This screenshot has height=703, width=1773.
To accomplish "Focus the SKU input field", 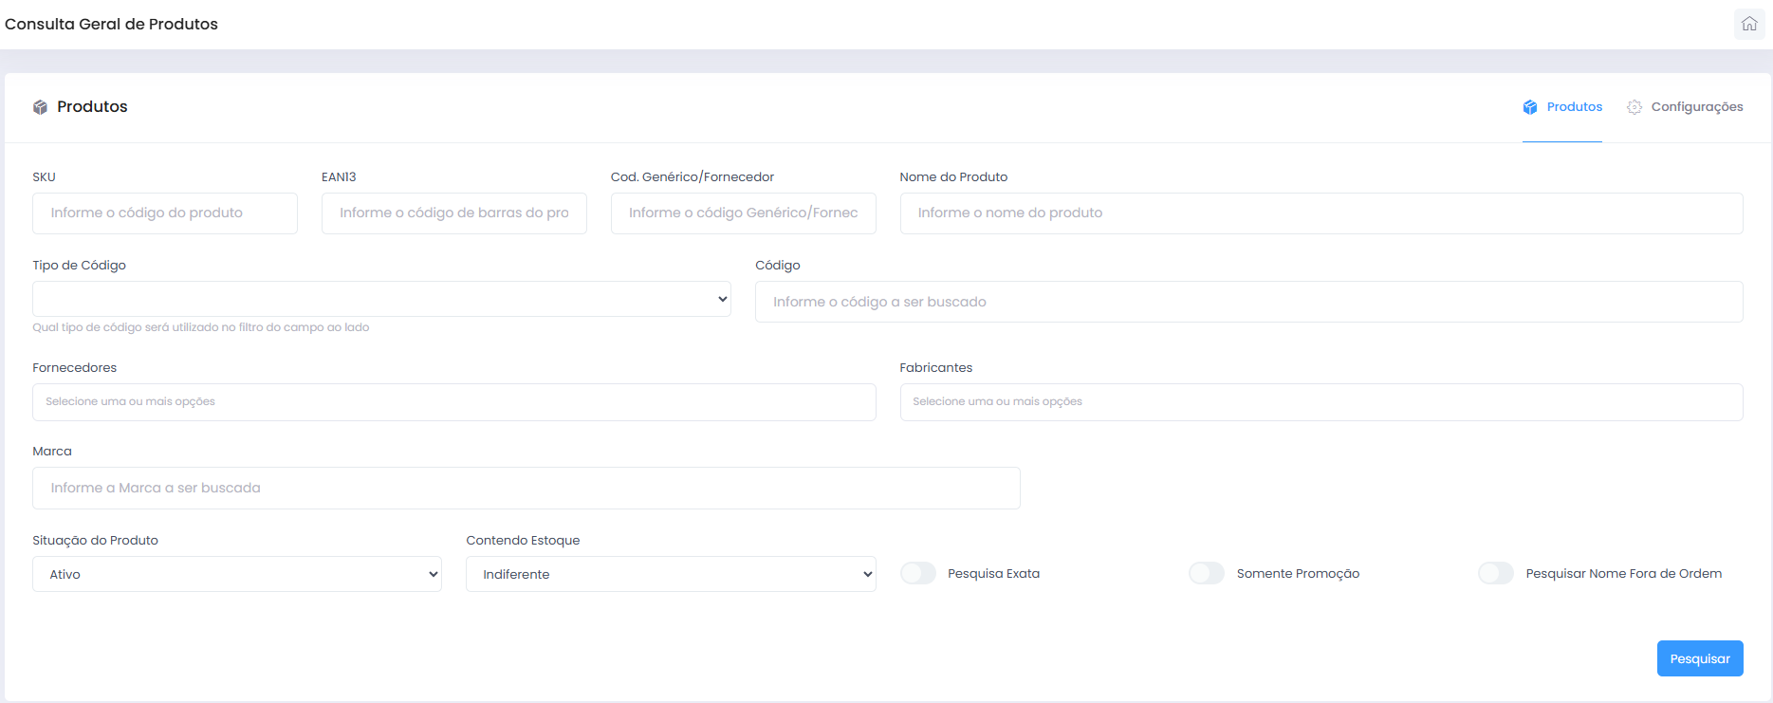I will coord(165,213).
